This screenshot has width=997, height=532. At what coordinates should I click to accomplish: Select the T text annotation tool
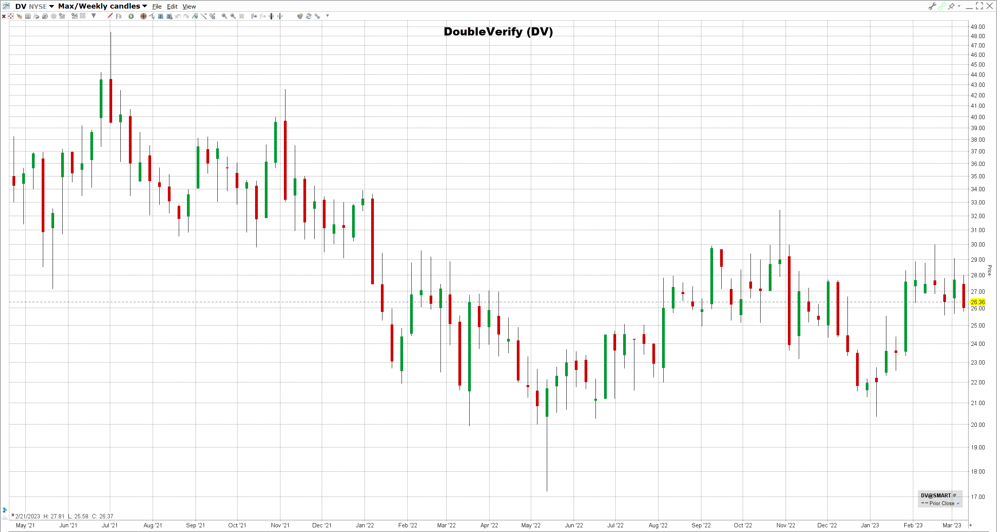pyautogui.click(x=160, y=16)
